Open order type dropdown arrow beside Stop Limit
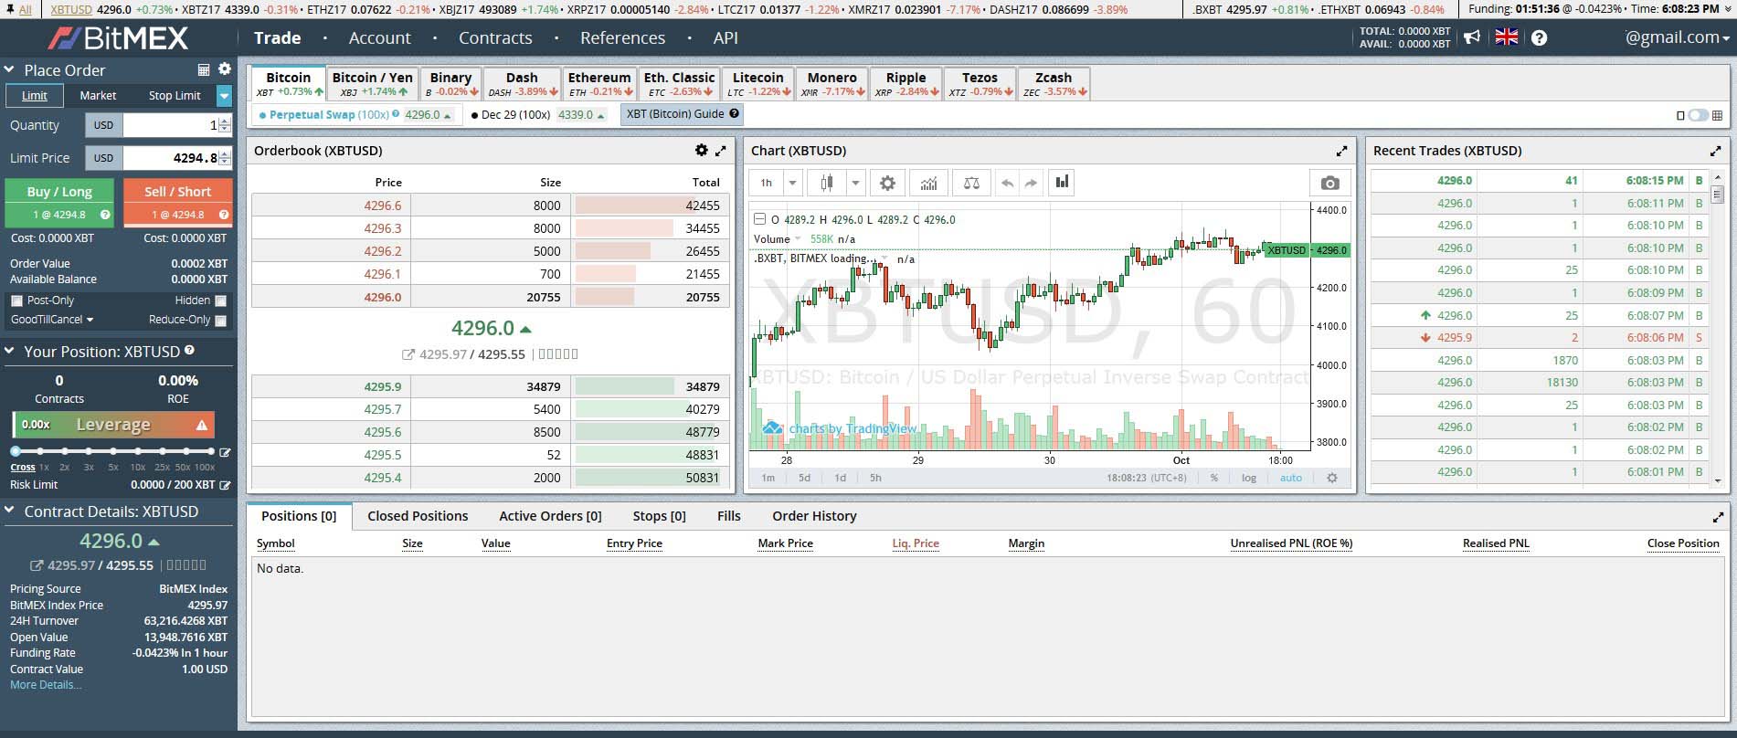The height and width of the screenshot is (738, 1737). (x=224, y=95)
